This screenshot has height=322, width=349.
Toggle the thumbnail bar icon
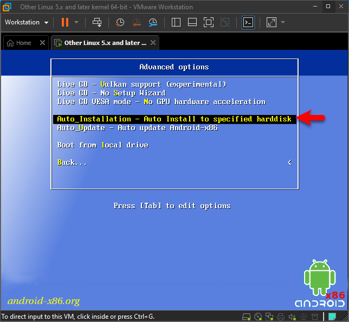click(x=192, y=22)
